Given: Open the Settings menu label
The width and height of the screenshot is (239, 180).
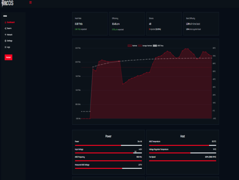Looking at the screenshot, I should [x=10, y=41].
